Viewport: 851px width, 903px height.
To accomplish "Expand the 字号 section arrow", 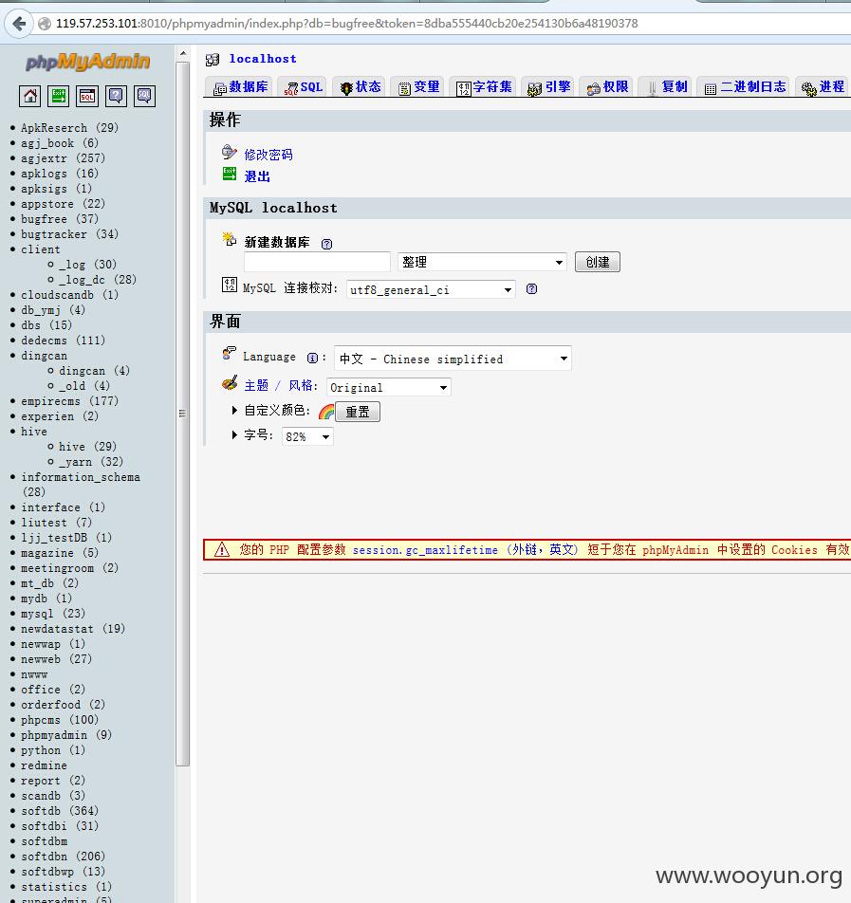I will click(x=234, y=434).
